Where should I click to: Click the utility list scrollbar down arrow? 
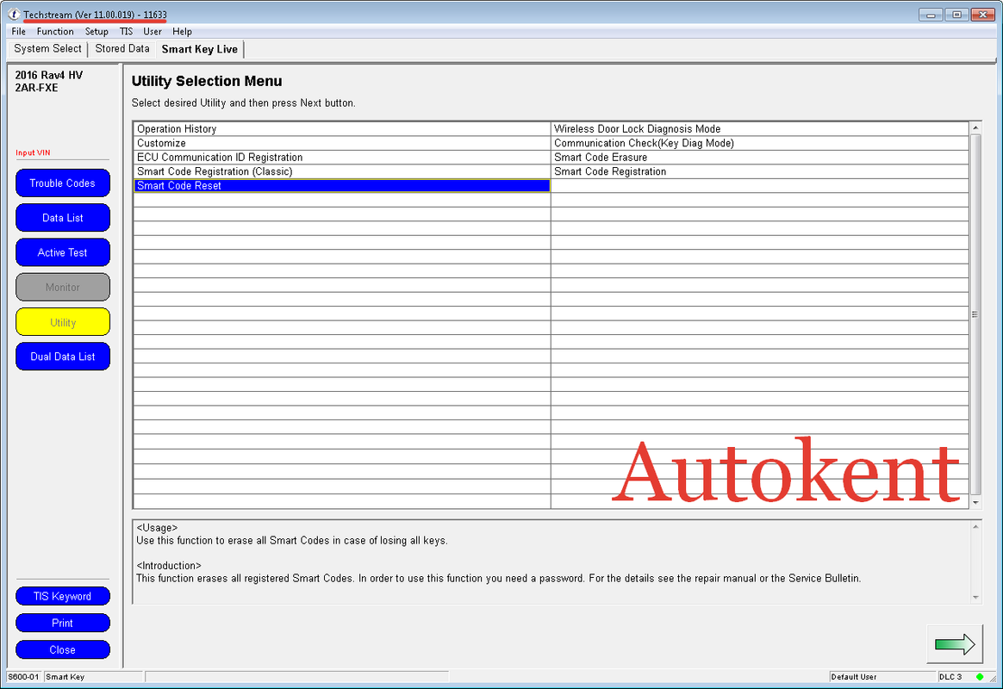tap(975, 502)
